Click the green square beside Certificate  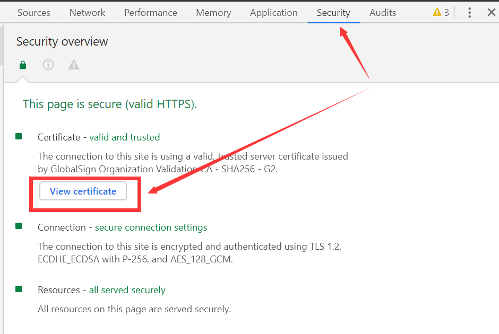pyautogui.click(x=19, y=136)
